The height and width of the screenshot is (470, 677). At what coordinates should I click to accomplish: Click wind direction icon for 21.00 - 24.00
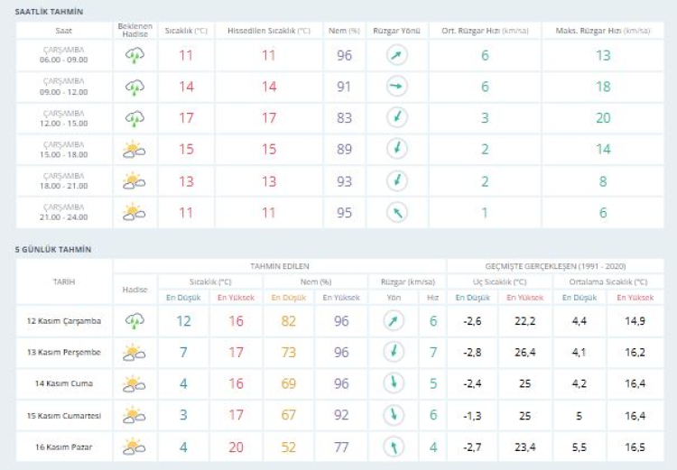pos(397,213)
